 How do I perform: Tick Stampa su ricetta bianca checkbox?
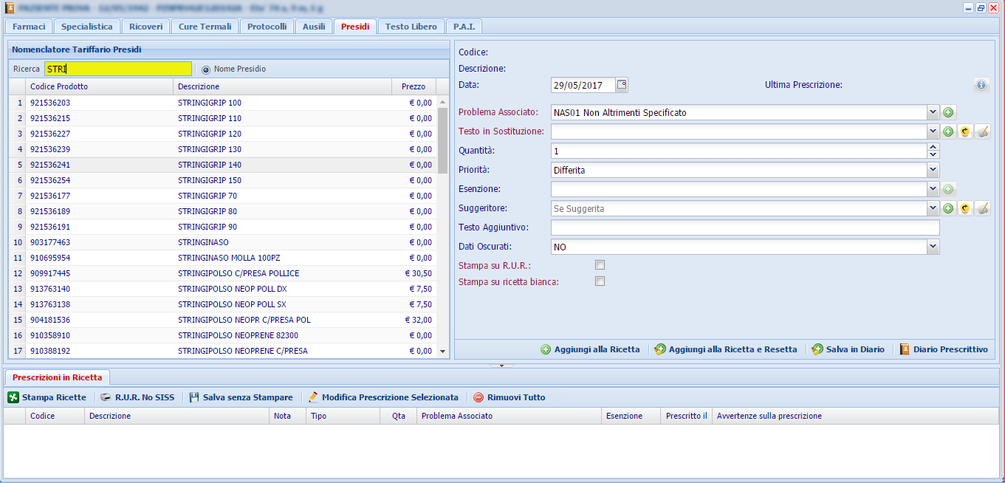click(x=600, y=281)
